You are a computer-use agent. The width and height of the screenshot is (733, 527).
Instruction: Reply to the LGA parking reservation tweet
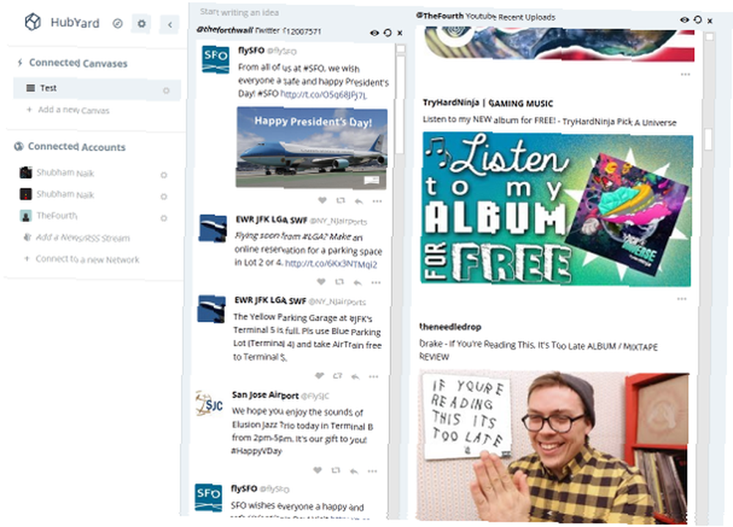(358, 282)
